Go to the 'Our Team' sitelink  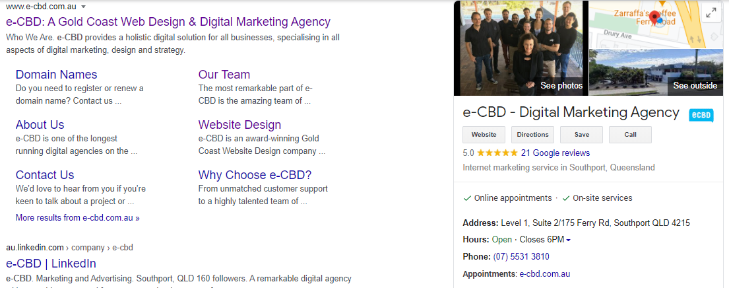pos(224,75)
